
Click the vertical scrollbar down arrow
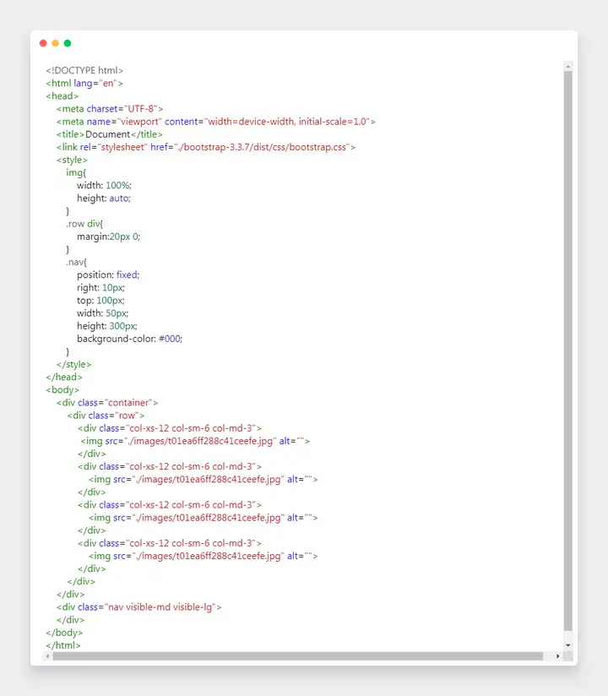pos(568,645)
